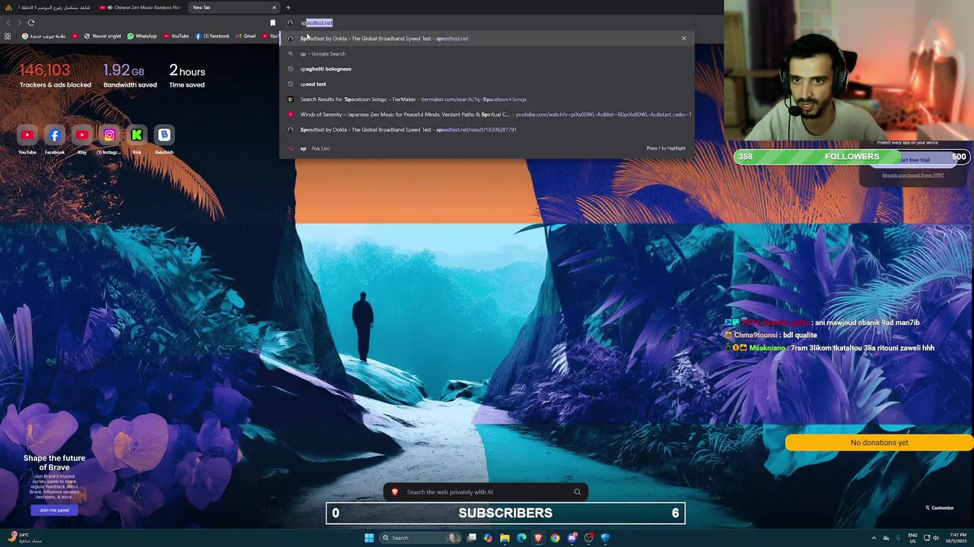974x547 pixels.
Task: Click the ENG US language indicator
Action: coord(912,538)
